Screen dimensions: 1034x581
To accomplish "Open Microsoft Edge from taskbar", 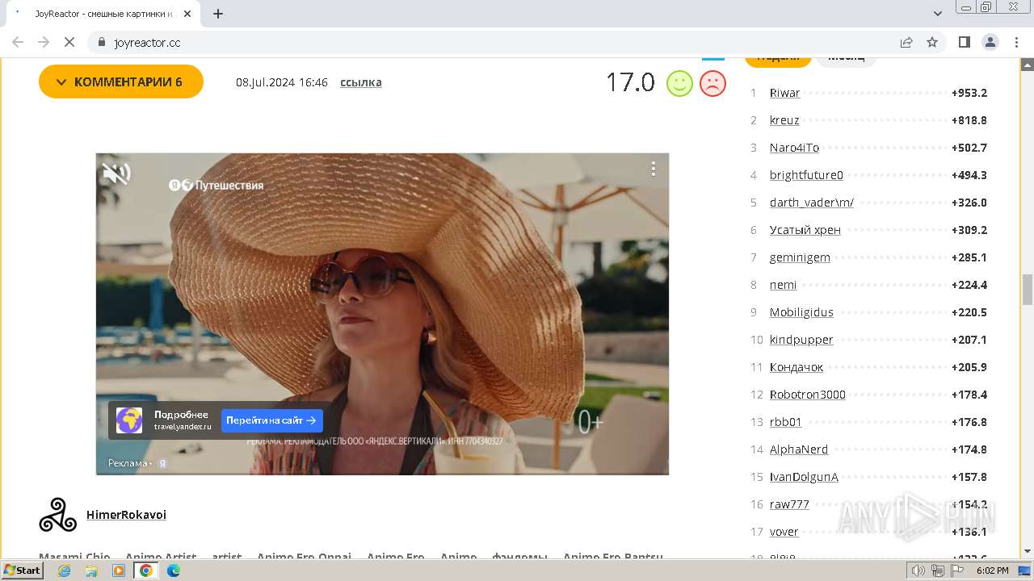I will coord(174,571).
